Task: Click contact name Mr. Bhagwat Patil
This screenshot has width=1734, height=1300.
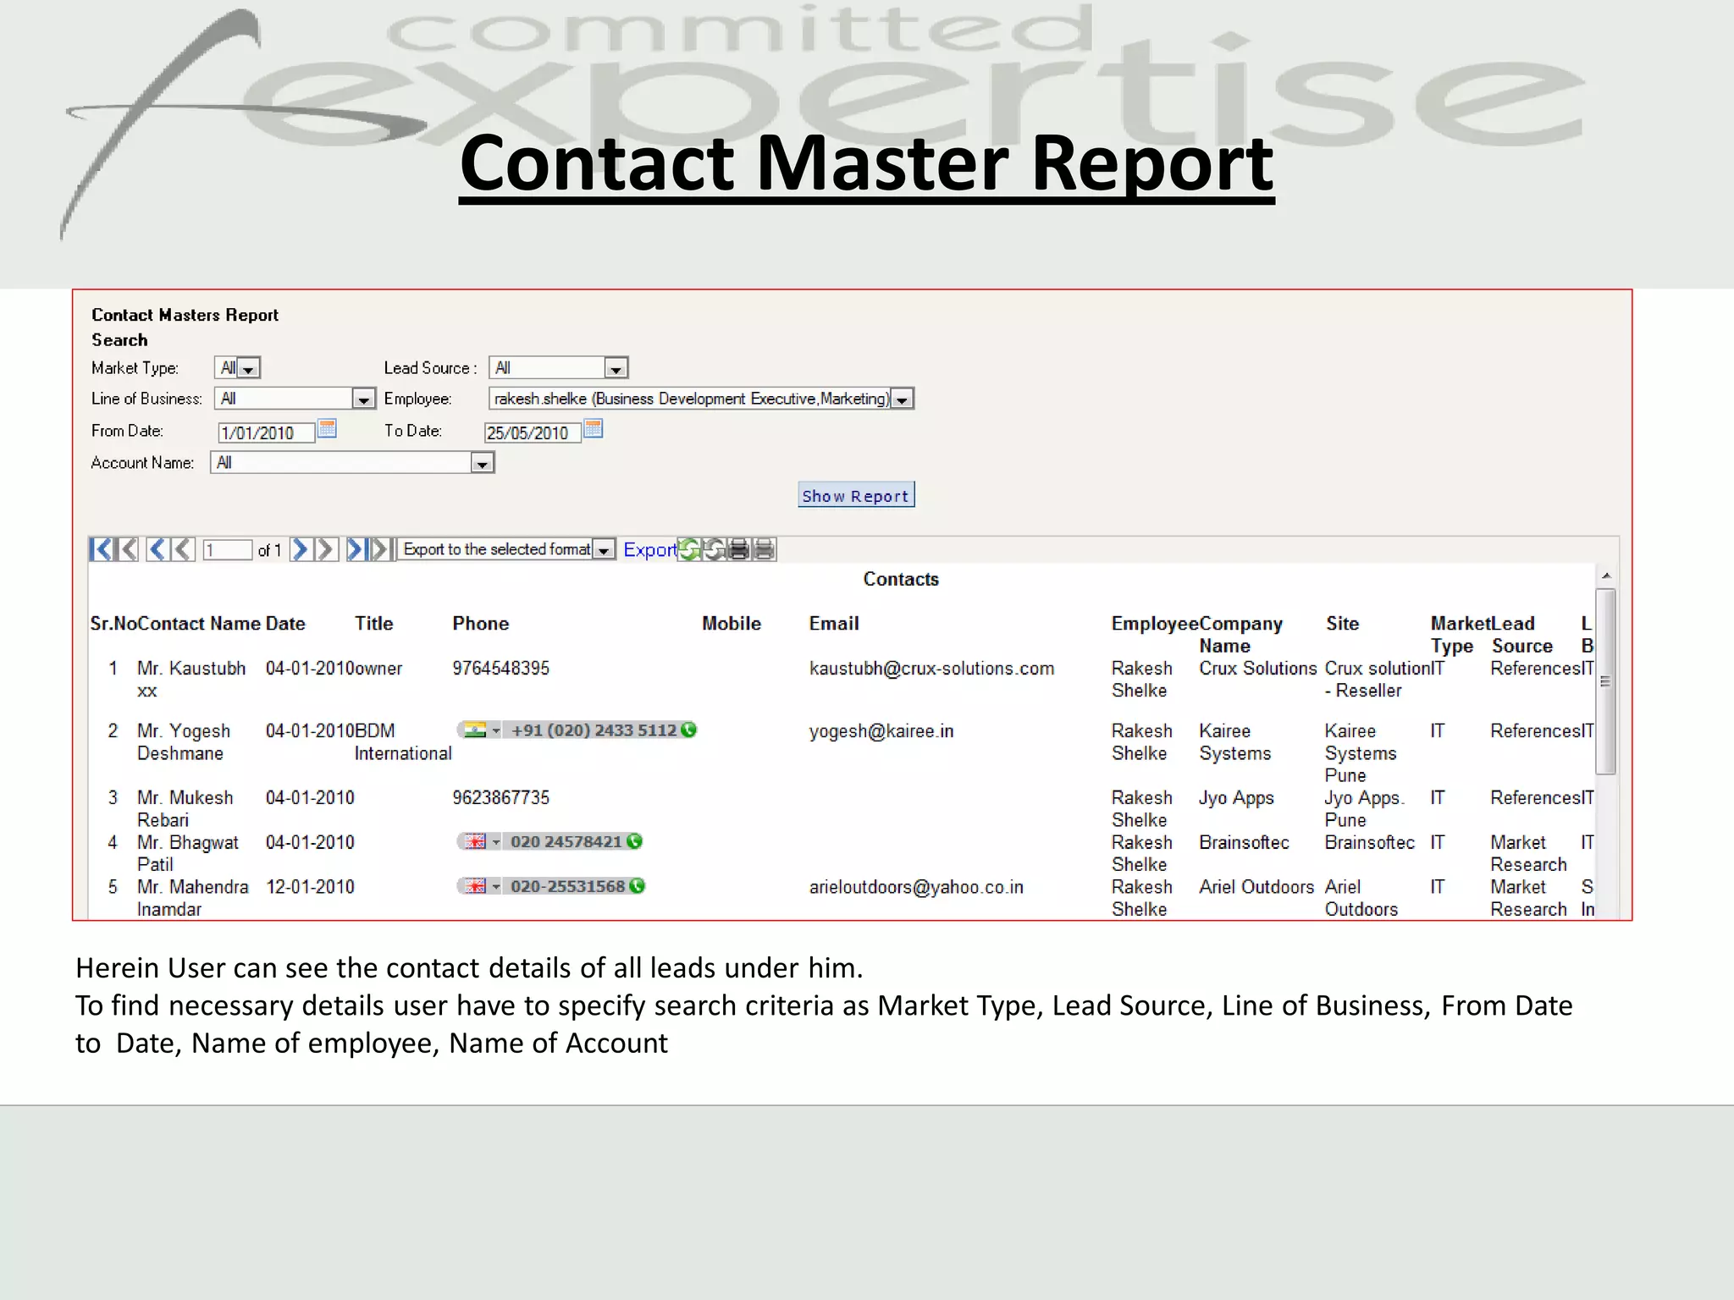Action: tap(188, 853)
